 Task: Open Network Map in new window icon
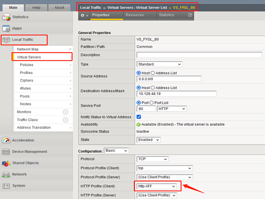pyautogui.click(x=70, y=50)
